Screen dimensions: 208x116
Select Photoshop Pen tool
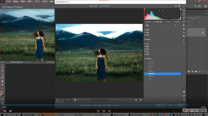2,67
